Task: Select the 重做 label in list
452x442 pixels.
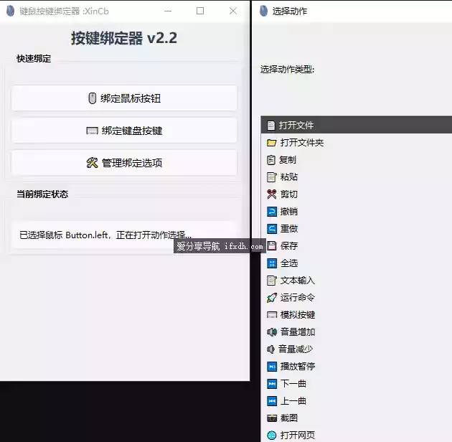Action: 289,229
